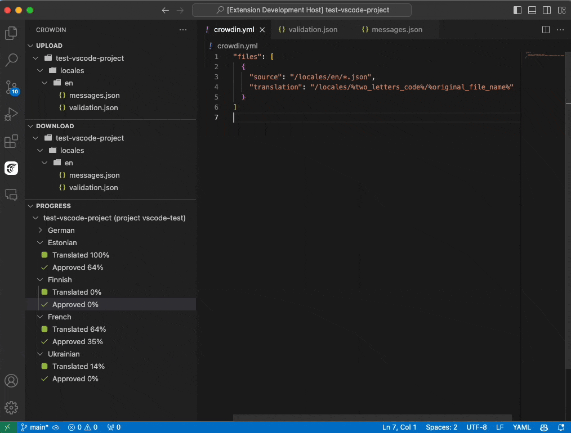Viewport: 571px width, 433px height.
Task: Select messages.json under UPLOAD
Action: pyautogui.click(x=111, y=95)
